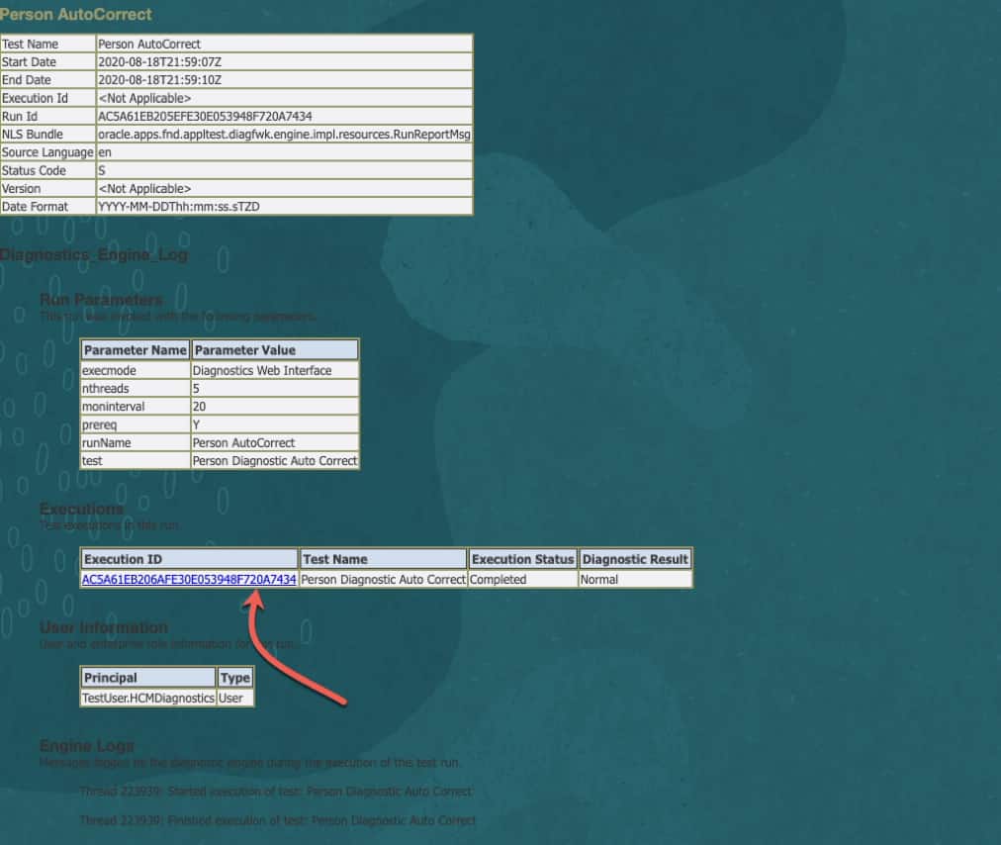Click the Test Name column header
This screenshot has height=845, width=1001.
click(383, 559)
